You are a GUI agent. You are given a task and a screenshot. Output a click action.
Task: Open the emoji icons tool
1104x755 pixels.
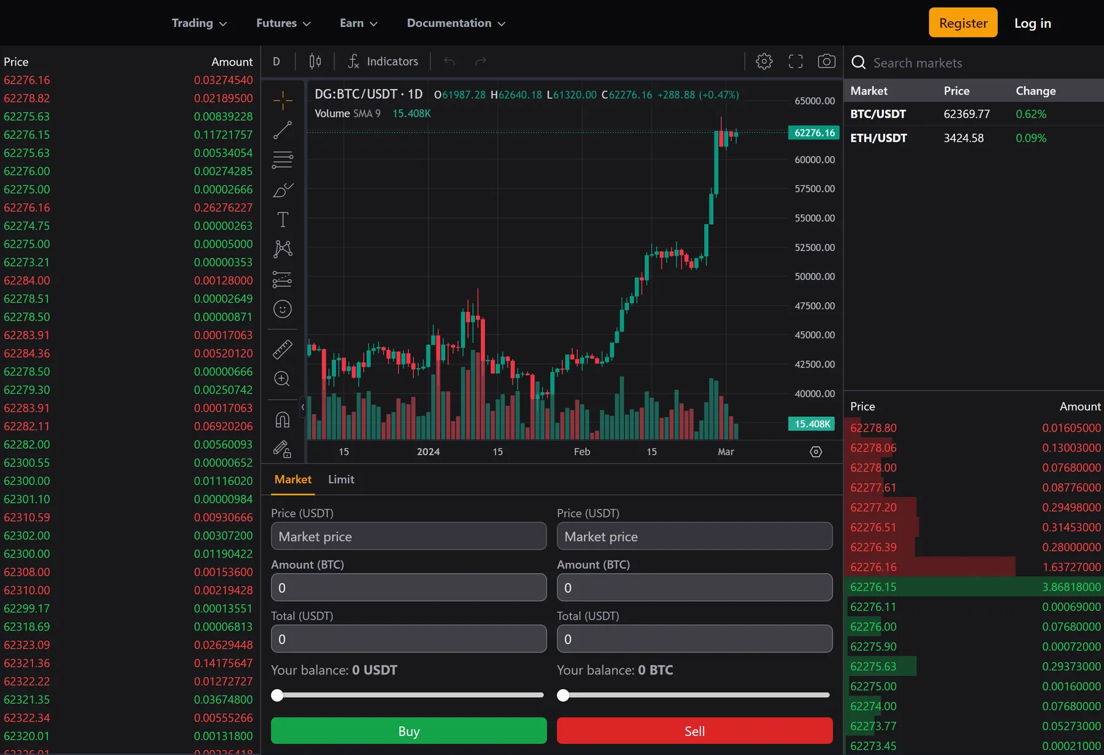pyautogui.click(x=283, y=309)
